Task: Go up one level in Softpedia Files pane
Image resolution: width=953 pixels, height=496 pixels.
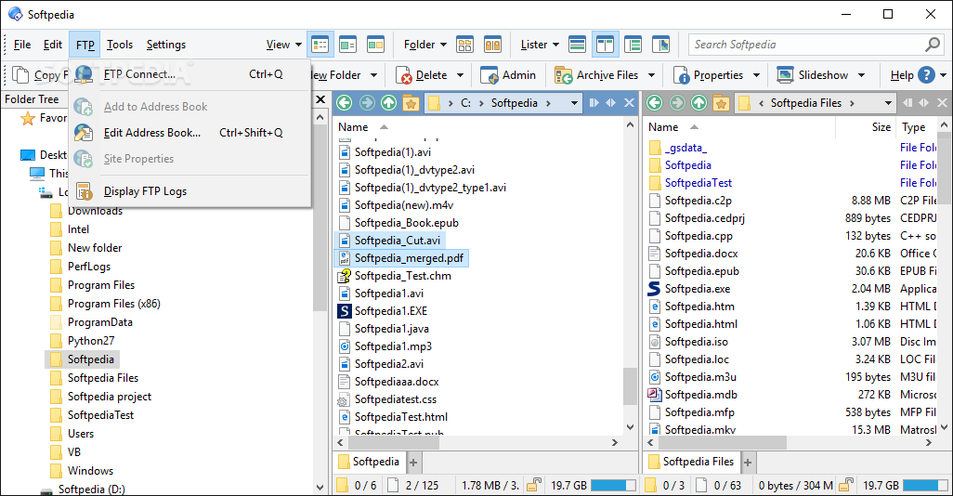Action: coord(698,103)
